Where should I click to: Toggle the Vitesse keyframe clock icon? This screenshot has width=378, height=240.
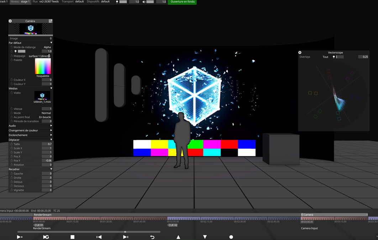11,109
